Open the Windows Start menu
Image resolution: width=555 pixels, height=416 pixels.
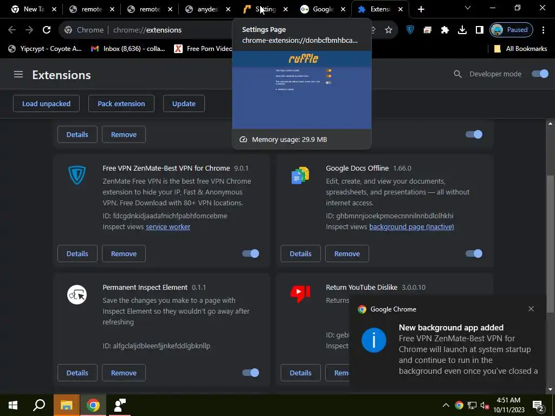coord(13,405)
